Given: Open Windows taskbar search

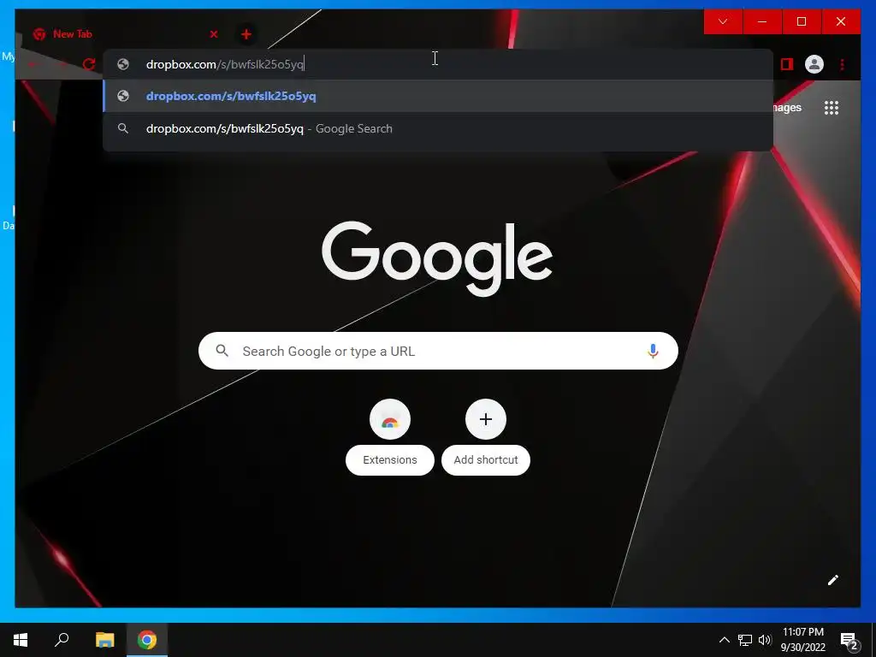Looking at the screenshot, I should [x=62, y=640].
